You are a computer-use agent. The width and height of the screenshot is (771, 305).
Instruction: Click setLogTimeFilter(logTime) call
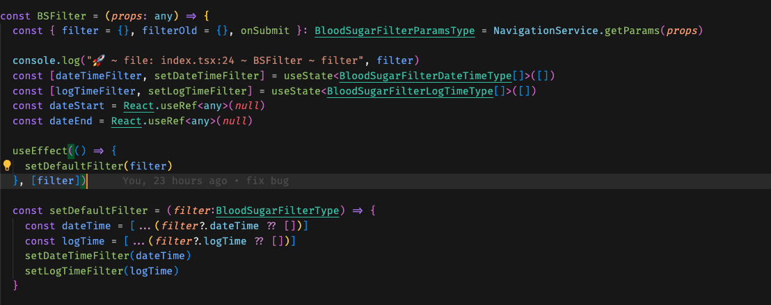click(102, 271)
